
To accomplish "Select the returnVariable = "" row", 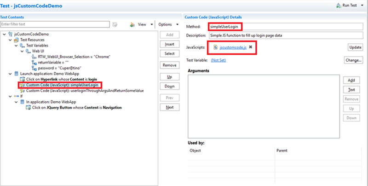I will (x=53, y=63).
